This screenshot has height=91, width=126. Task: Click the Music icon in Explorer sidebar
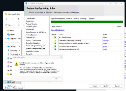click(x=8, y=62)
